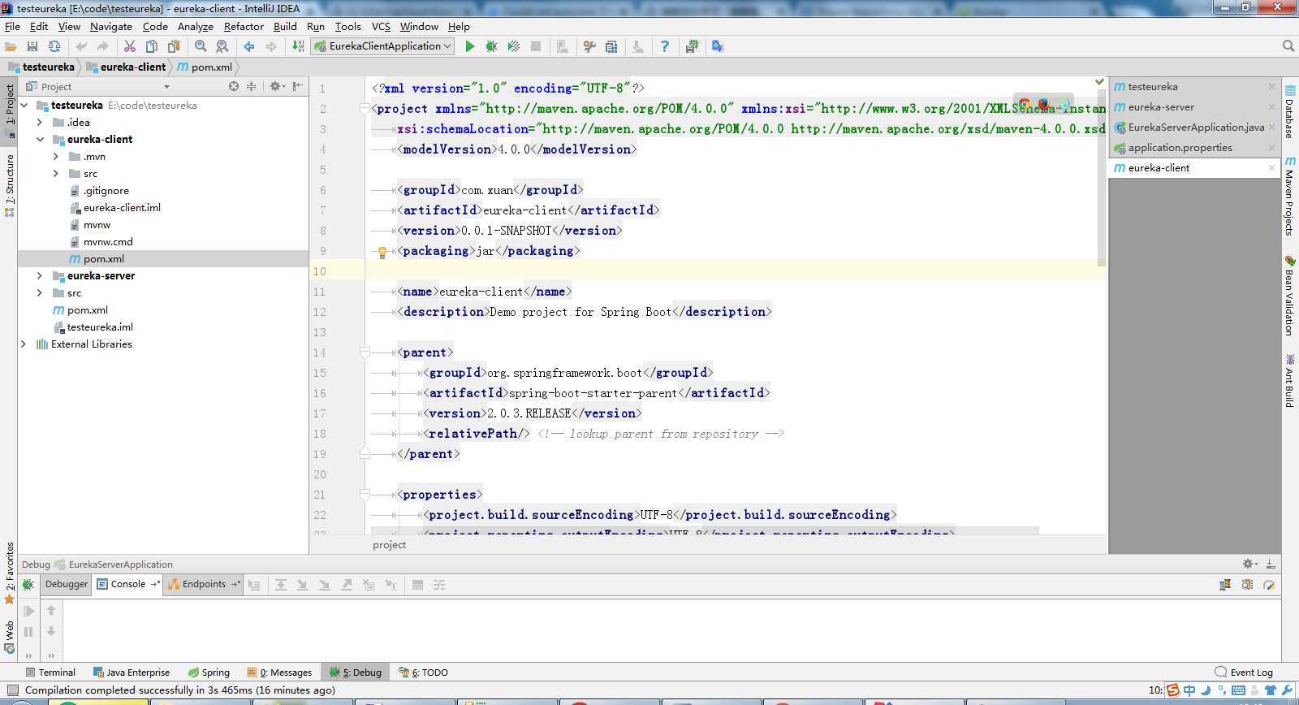The height and width of the screenshot is (705, 1299).
Task: Click the Cut scissors icon
Action: [130, 46]
